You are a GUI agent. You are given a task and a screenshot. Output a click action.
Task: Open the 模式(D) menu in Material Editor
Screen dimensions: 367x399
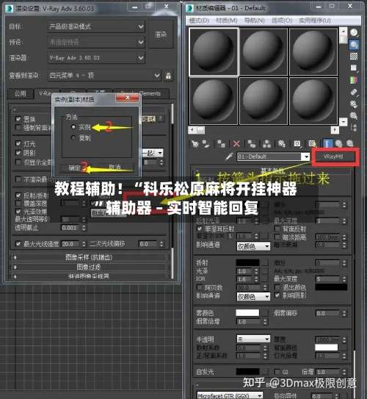[x=200, y=21]
